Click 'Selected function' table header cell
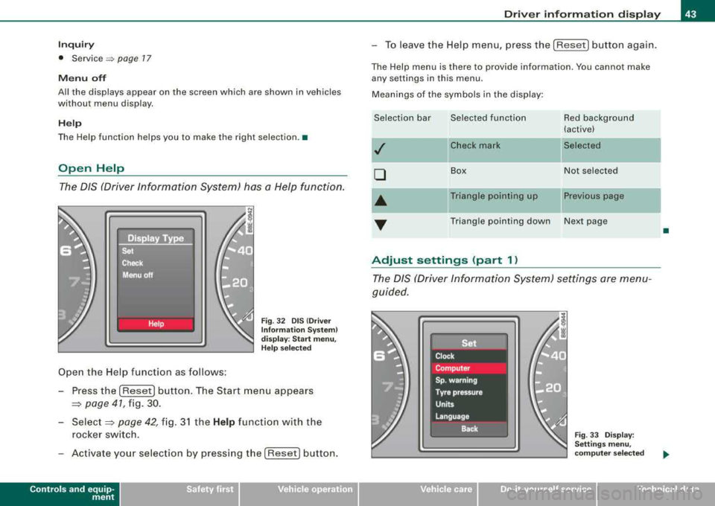The width and height of the screenshot is (715, 506). tap(504, 123)
